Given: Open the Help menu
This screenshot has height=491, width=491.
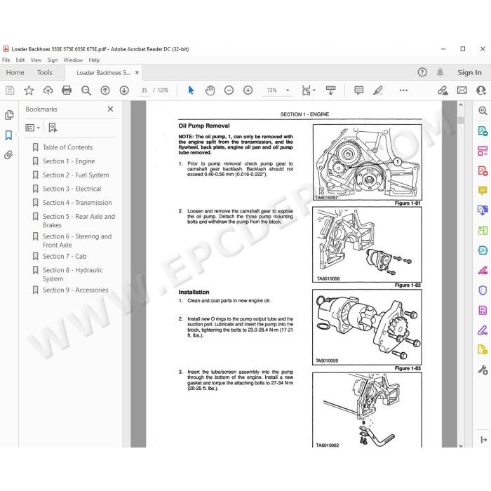Looking at the screenshot, I should [94, 60].
